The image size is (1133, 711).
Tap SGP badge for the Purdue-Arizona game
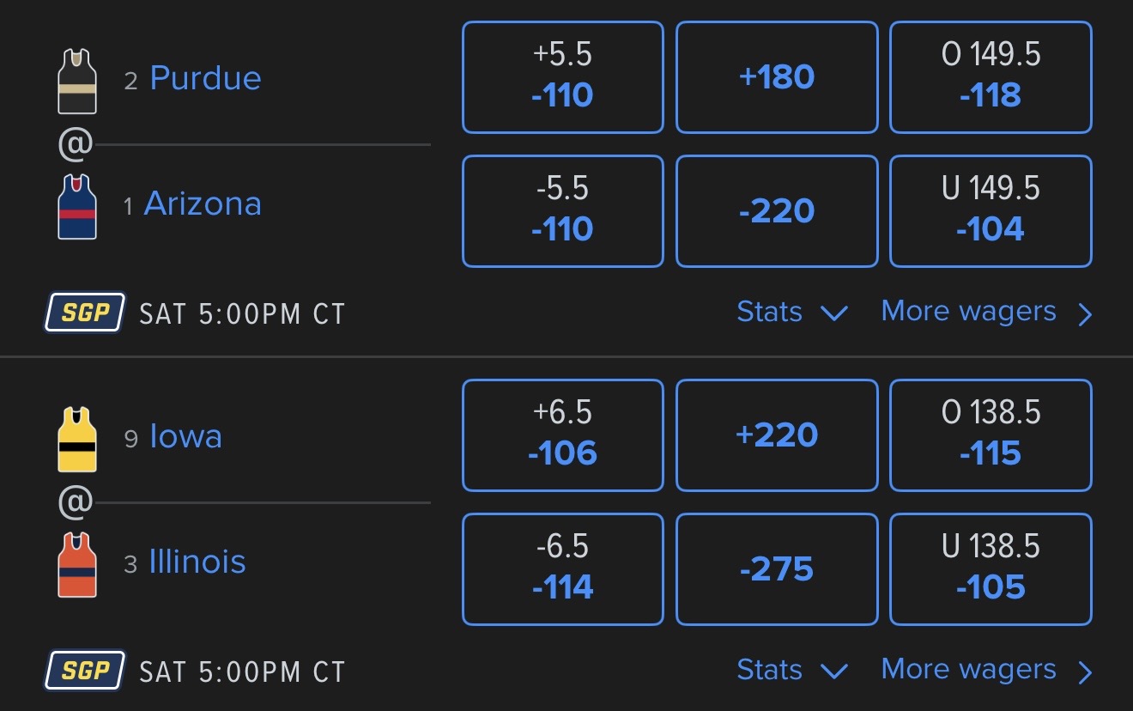tap(85, 313)
